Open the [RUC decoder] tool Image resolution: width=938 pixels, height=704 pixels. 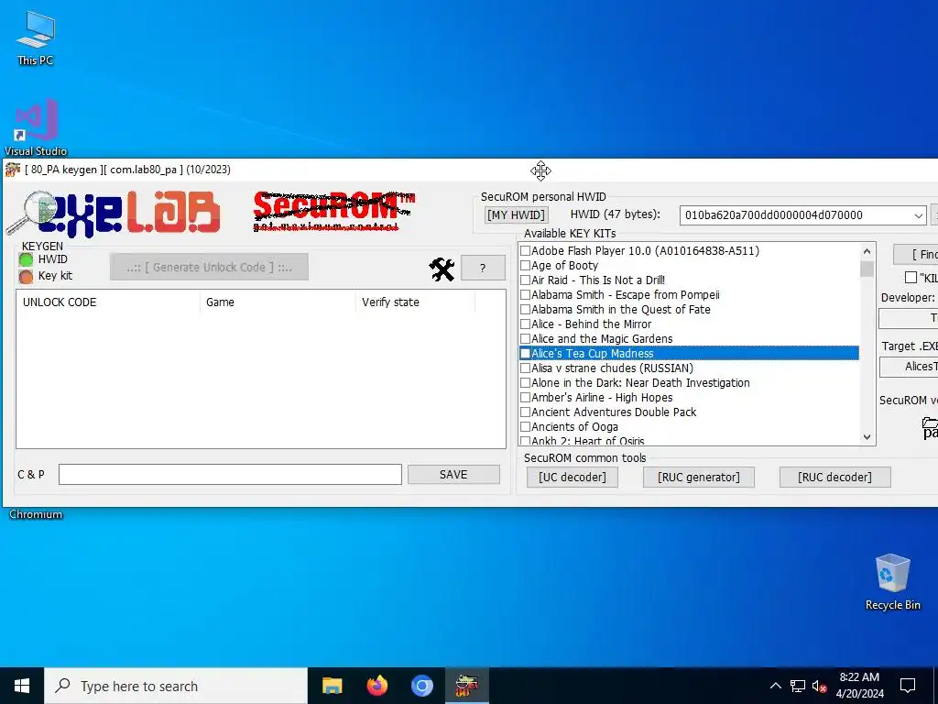click(x=835, y=477)
